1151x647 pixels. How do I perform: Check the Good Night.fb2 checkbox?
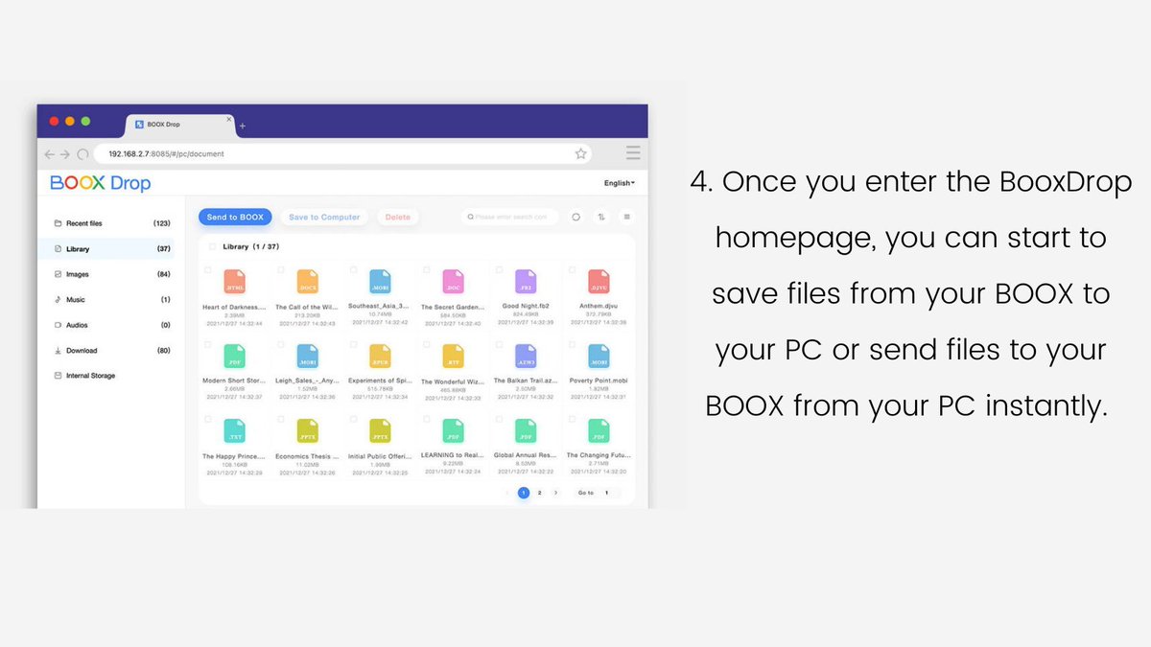point(500,270)
